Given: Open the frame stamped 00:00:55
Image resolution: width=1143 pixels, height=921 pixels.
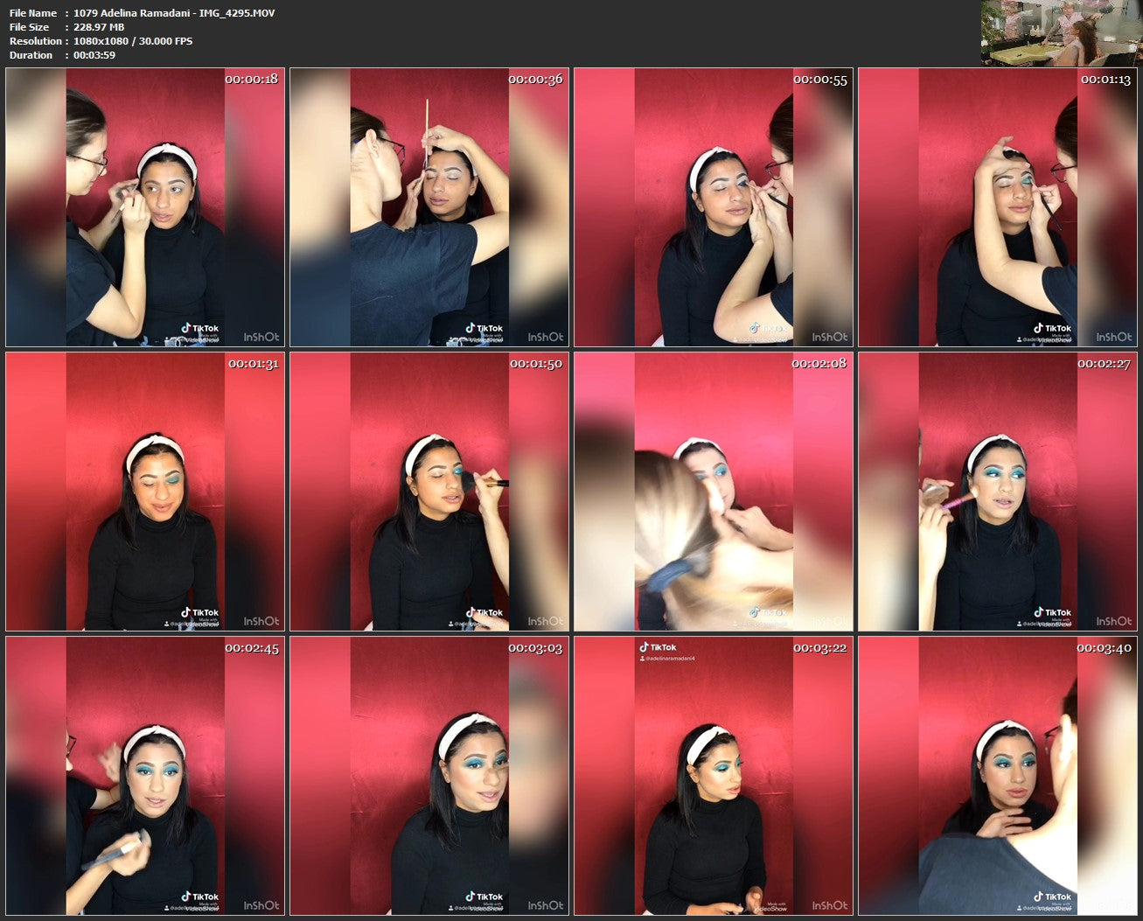Looking at the screenshot, I should (x=713, y=207).
